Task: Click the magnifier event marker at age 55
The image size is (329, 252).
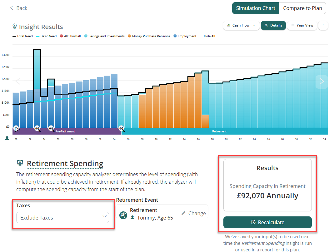Action: (51, 128)
